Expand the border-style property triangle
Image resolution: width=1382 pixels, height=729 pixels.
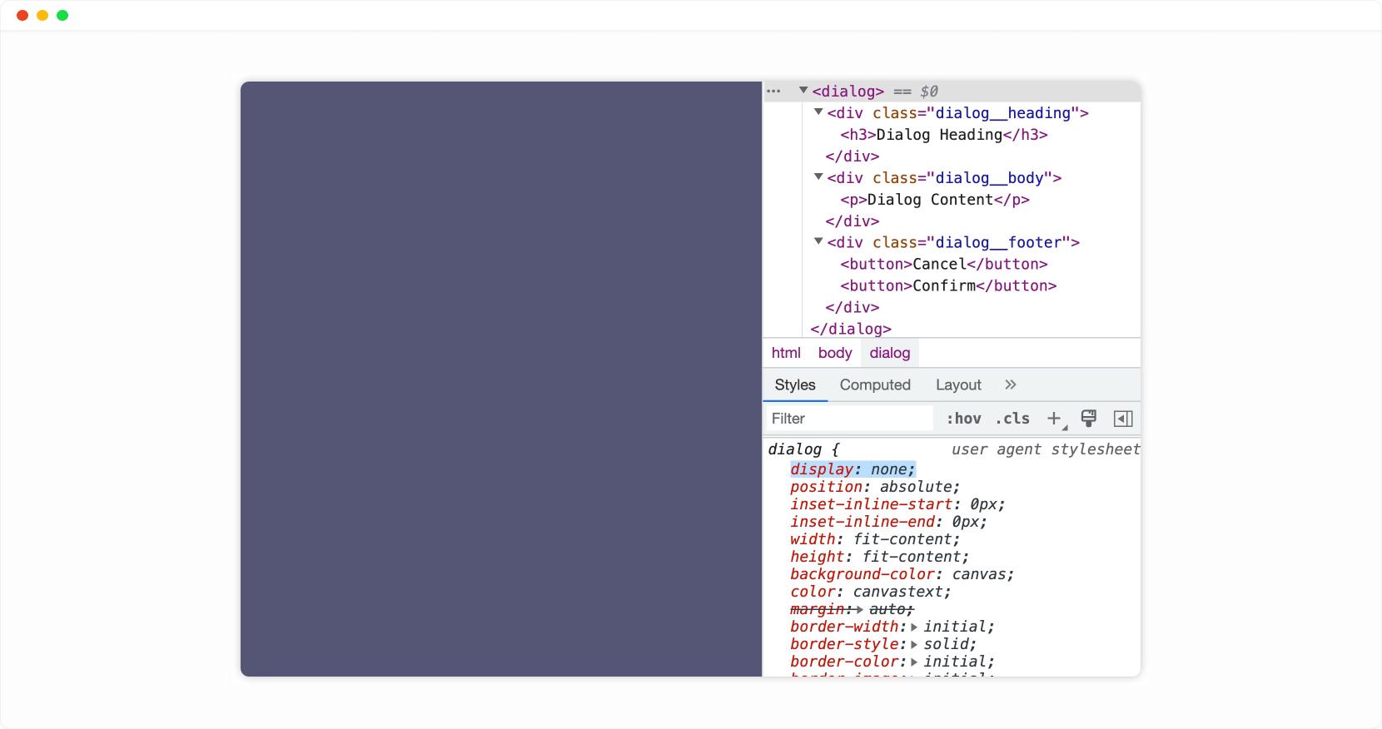pyautogui.click(x=914, y=645)
